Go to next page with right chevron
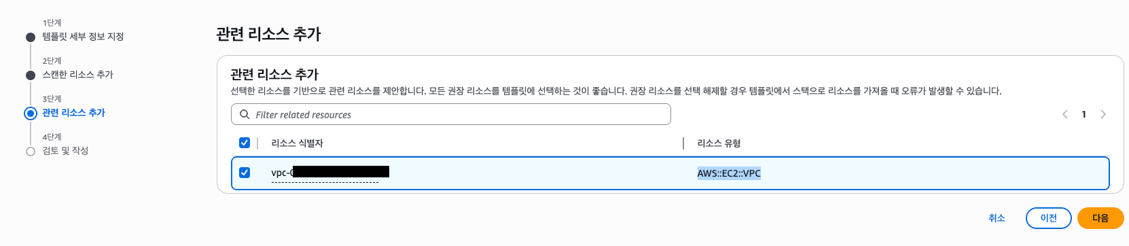The image size is (1129, 246). (1103, 114)
